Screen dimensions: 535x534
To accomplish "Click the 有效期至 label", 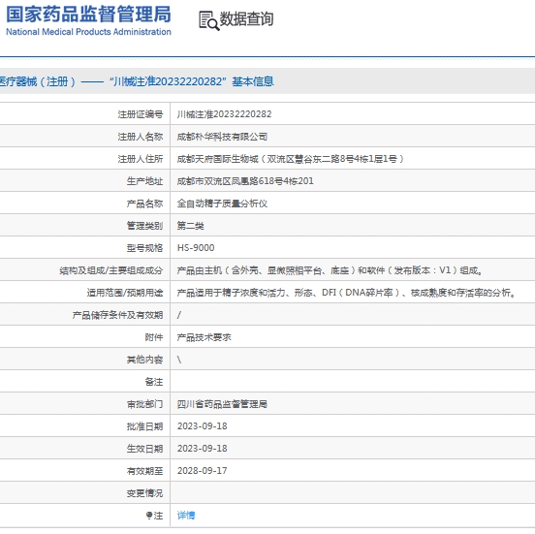I will click(144, 471).
